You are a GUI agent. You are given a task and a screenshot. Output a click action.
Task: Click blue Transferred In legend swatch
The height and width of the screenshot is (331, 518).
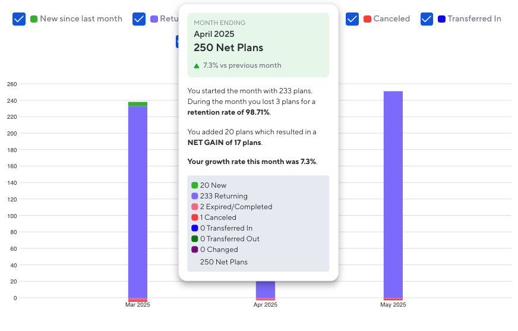click(x=441, y=19)
